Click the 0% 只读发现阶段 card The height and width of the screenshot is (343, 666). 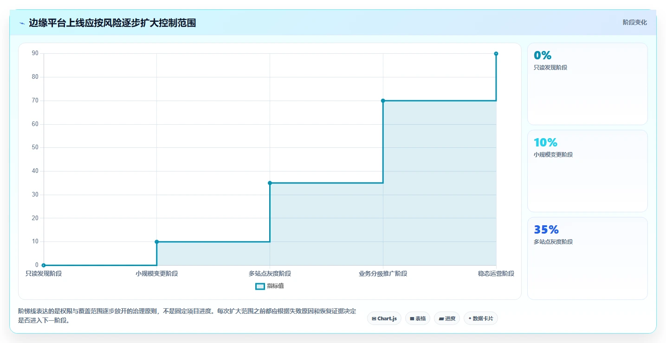click(588, 84)
